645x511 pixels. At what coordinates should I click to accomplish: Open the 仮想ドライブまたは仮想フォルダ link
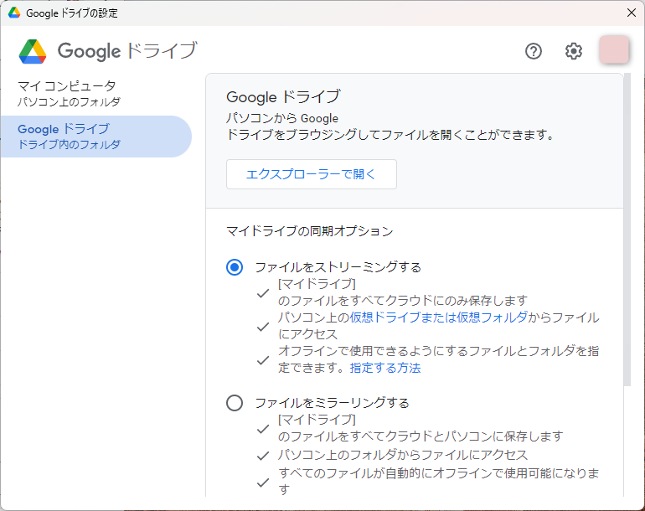tap(438, 317)
